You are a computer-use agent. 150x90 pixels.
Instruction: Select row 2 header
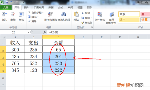pyautogui.click(x=3, y=49)
